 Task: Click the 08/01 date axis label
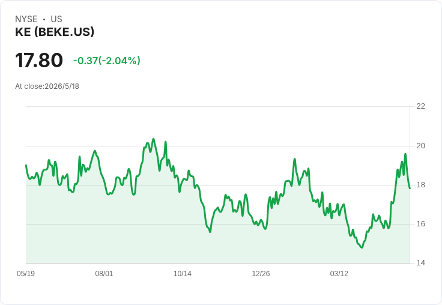pyautogui.click(x=104, y=273)
